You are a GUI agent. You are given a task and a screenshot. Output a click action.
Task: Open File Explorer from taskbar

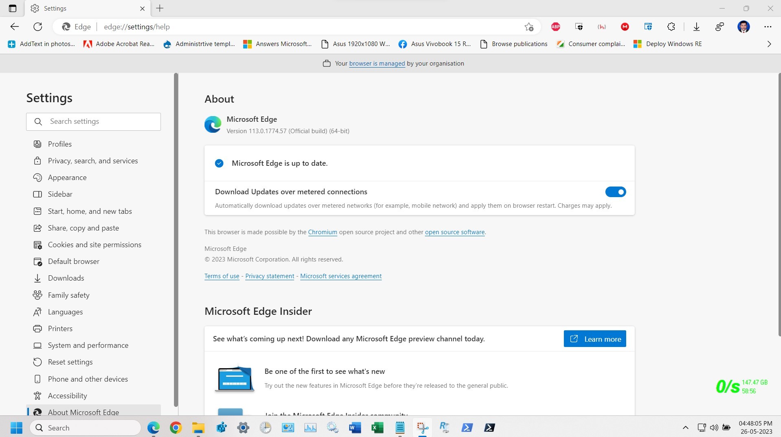point(198,428)
